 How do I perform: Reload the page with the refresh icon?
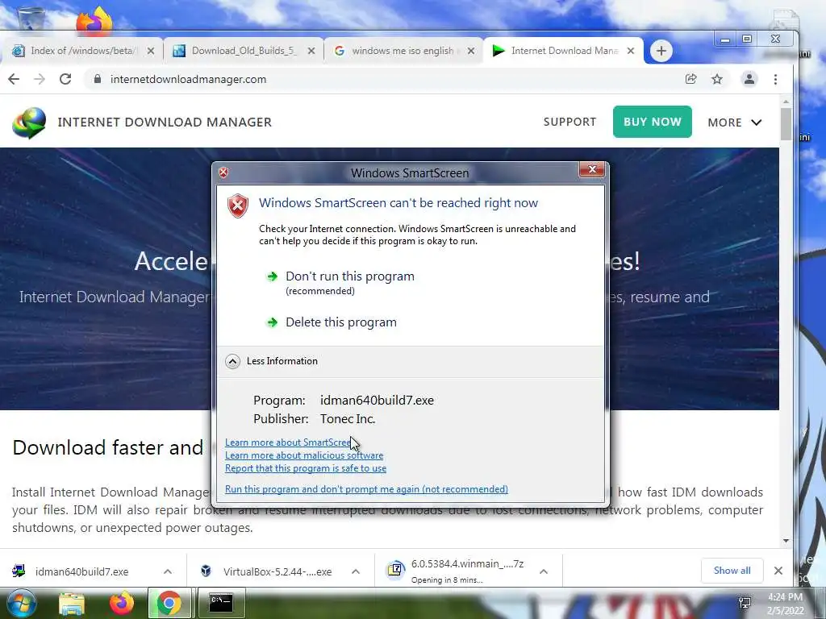65,79
